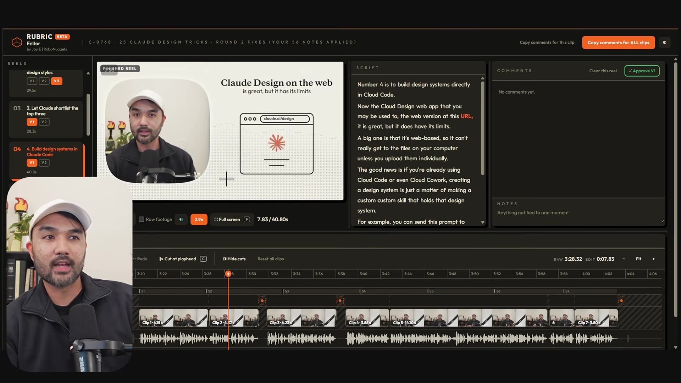Click the C shortcut badge beside Cut at playhead
681x383 pixels.
[203, 259]
